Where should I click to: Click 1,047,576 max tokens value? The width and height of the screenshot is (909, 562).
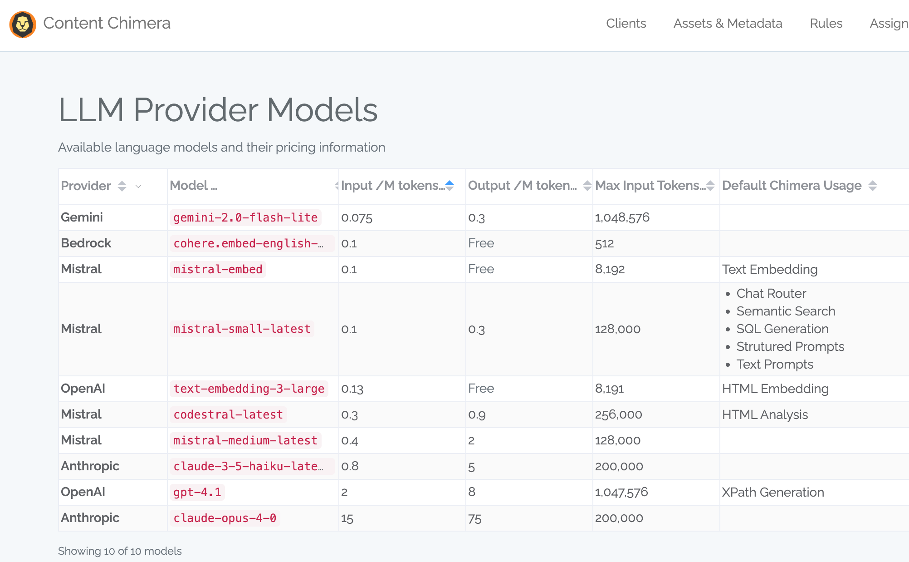(x=621, y=492)
